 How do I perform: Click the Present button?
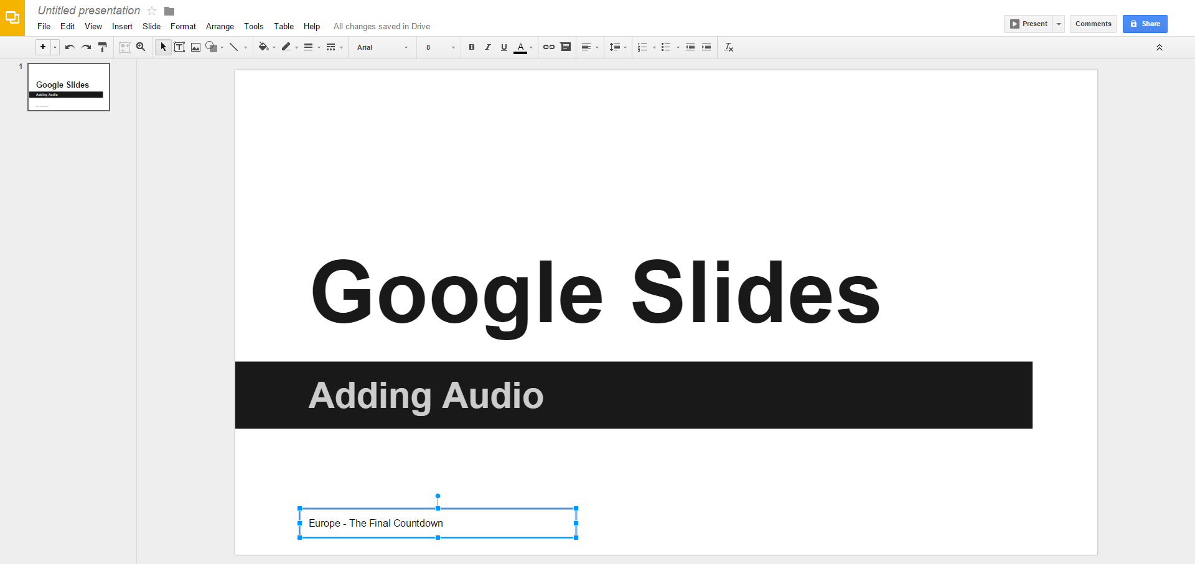point(1029,24)
